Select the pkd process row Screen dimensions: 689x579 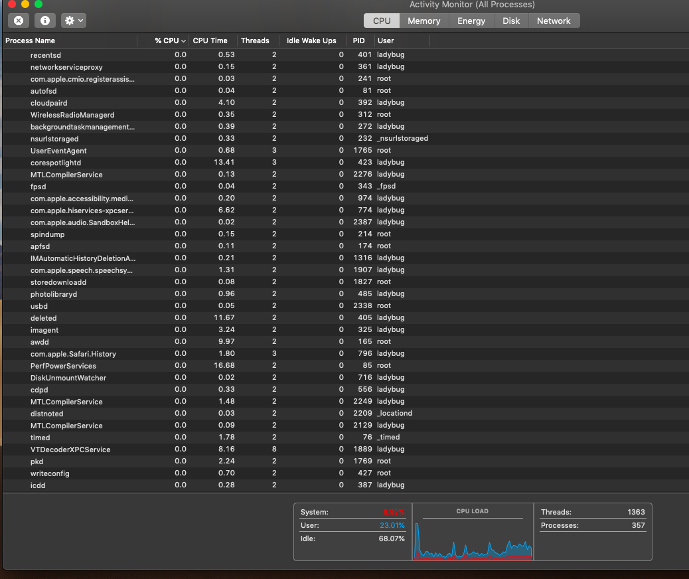[x=346, y=461]
